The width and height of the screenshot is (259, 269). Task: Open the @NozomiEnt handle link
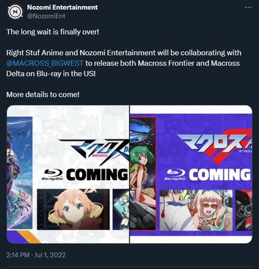pyautogui.click(x=46, y=16)
